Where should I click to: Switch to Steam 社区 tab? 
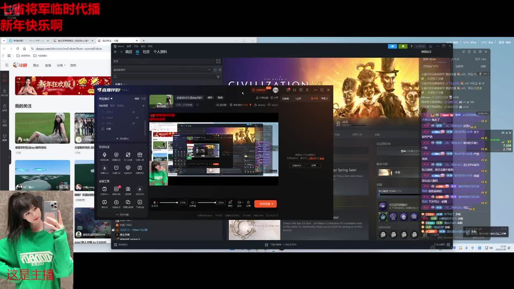(146, 52)
